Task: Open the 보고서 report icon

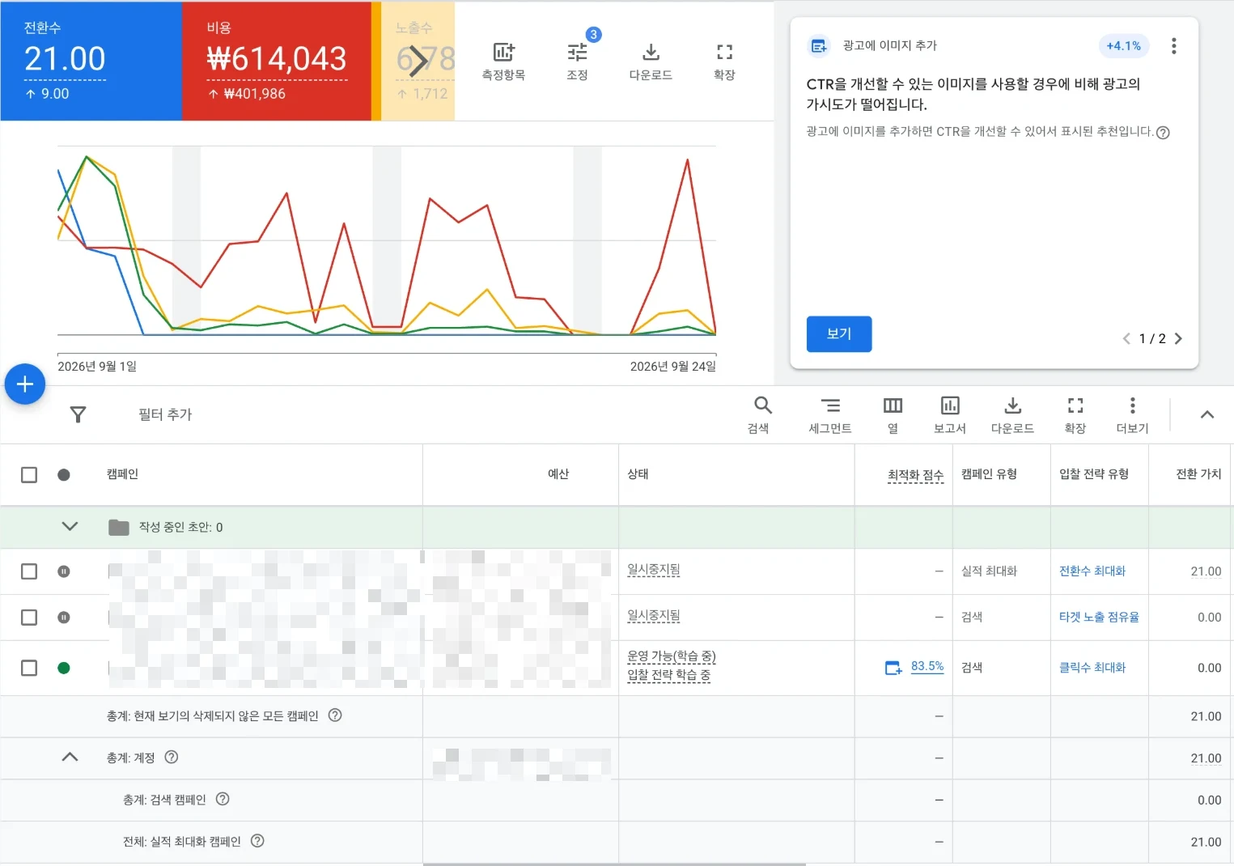Action: [x=950, y=405]
